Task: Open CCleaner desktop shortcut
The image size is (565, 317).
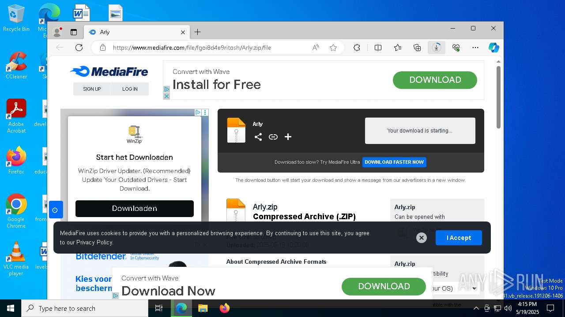Action: coord(16,65)
